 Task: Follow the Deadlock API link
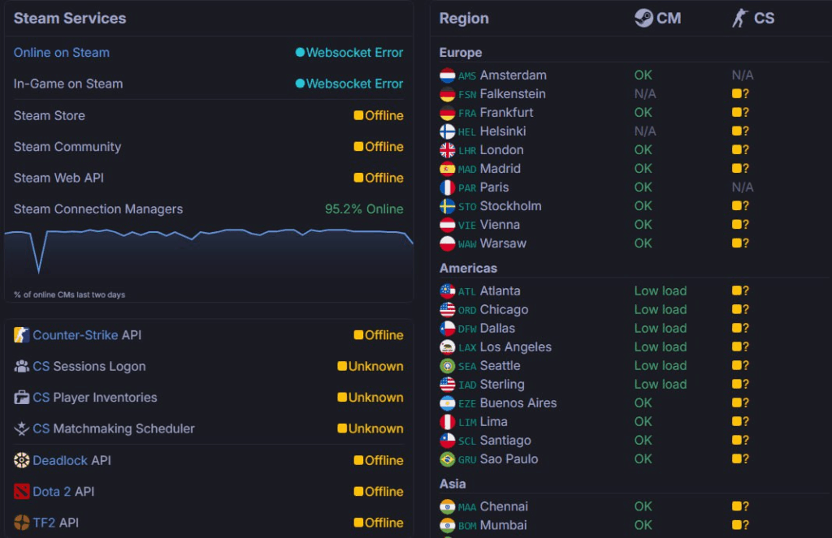[60, 460]
